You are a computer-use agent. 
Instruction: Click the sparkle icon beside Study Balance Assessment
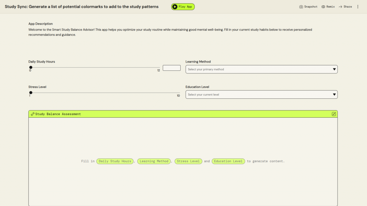33,114
